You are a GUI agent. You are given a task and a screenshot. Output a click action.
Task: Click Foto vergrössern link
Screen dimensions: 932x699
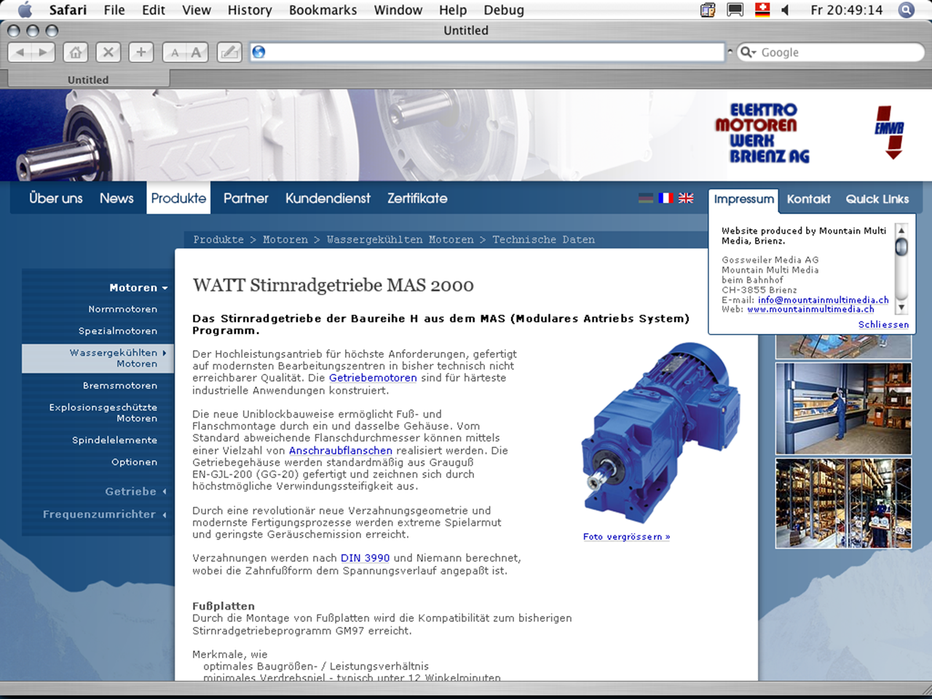coord(626,537)
